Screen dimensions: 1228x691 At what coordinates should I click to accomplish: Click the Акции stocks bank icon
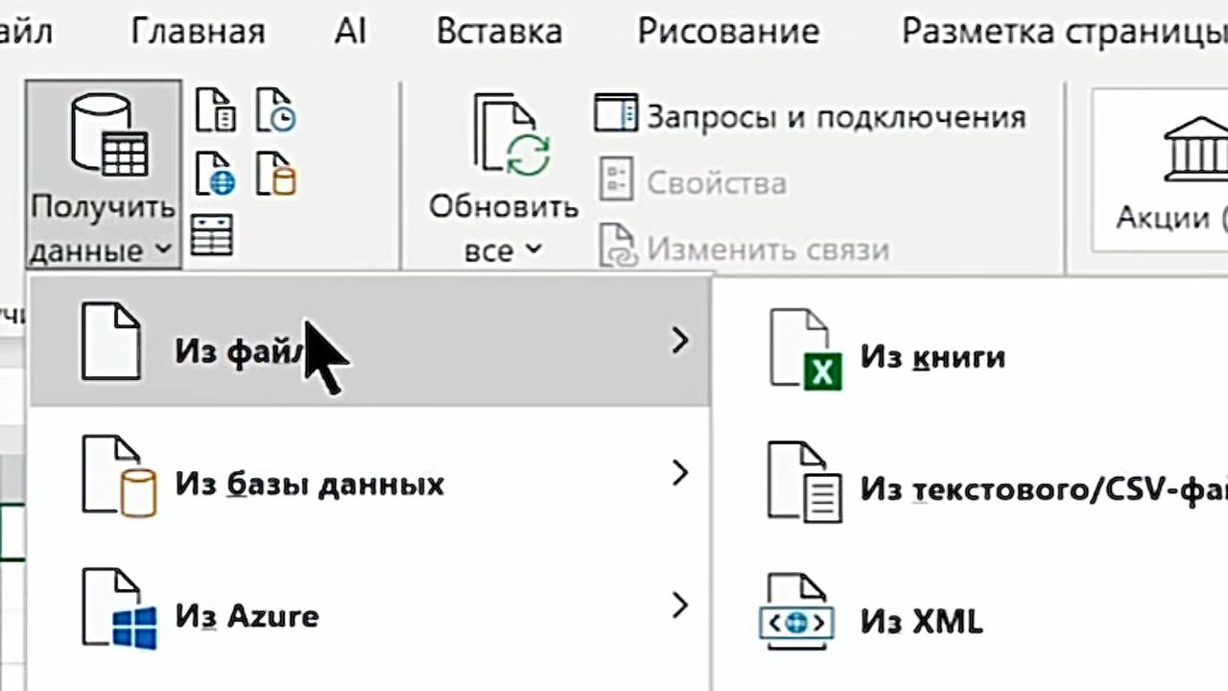[1195, 149]
